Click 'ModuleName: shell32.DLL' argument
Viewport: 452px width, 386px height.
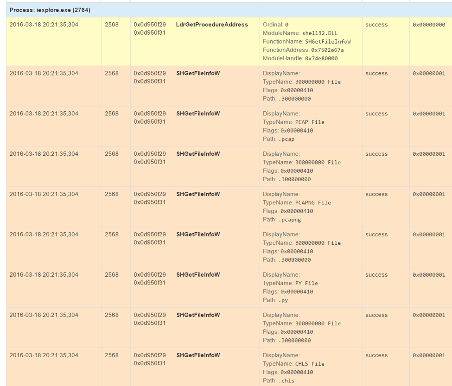300,33
